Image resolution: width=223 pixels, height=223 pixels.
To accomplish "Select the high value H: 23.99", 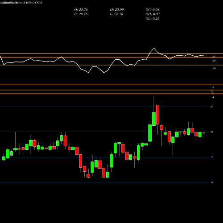I will [117, 9].
